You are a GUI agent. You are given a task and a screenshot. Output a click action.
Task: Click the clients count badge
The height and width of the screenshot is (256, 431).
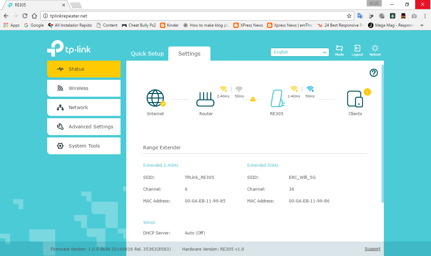coord(367,92)
